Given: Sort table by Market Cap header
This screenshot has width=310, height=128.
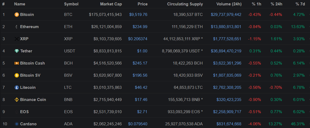Looking at the screenshot, I should coord(111,4).
